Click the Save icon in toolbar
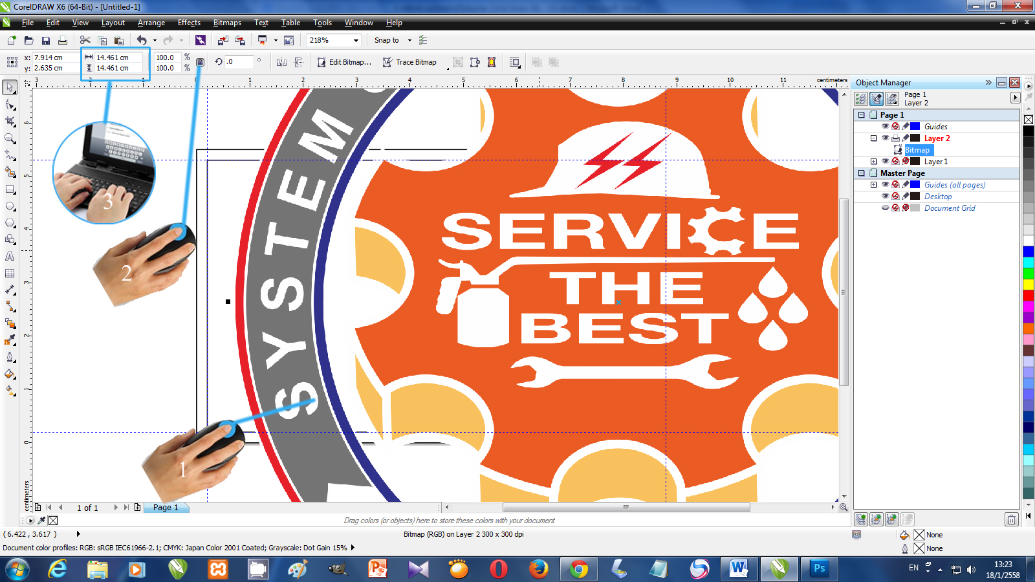Viewport: 1035px width, 582px height. point(46,40)
